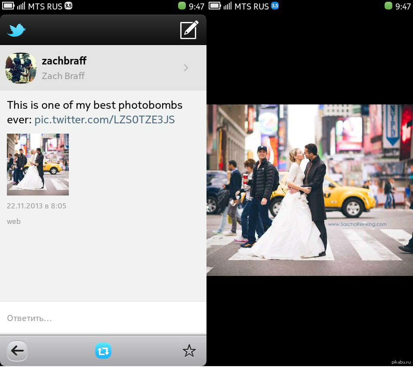
Task: Tap the Zach Braff display name
Action: pyautogui.click(x=63, y=76)
